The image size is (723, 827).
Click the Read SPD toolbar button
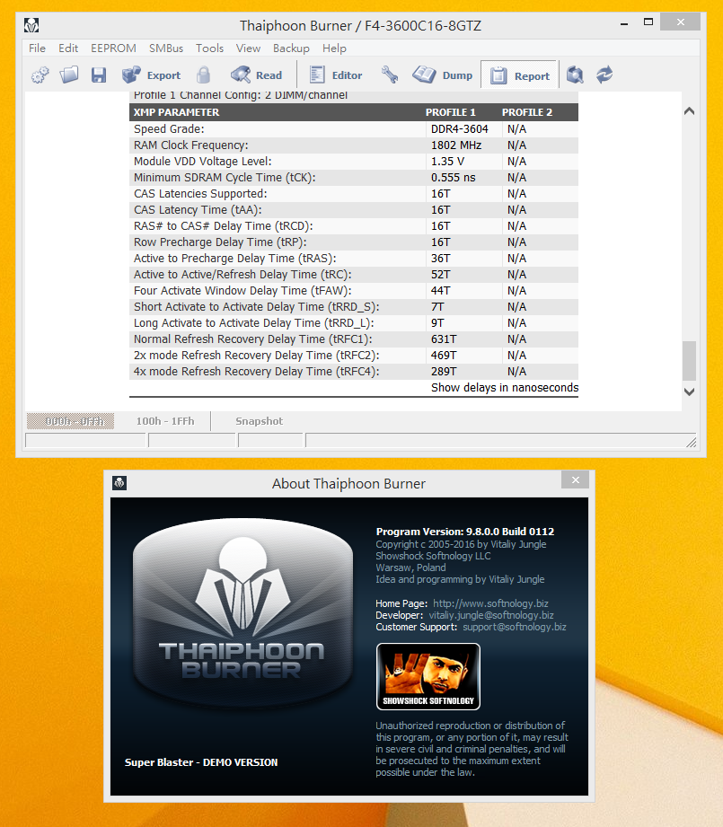click(x=257, y=75)
